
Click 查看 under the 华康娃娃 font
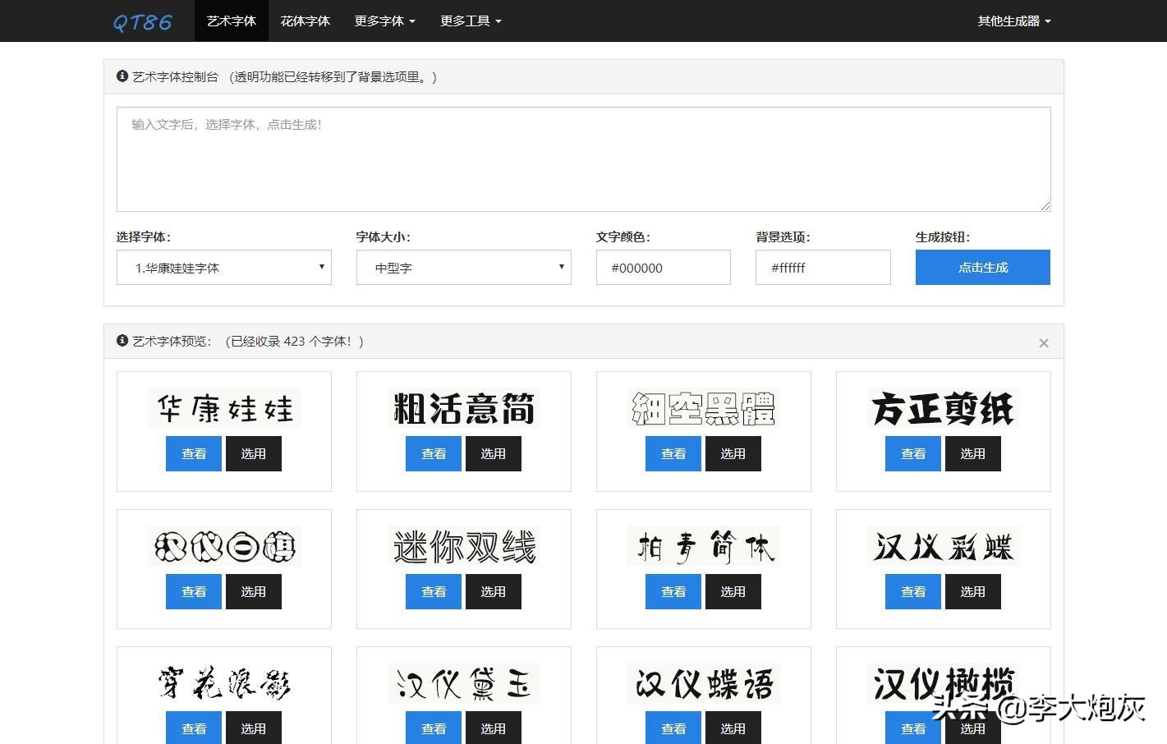click(x=194, y=453)
